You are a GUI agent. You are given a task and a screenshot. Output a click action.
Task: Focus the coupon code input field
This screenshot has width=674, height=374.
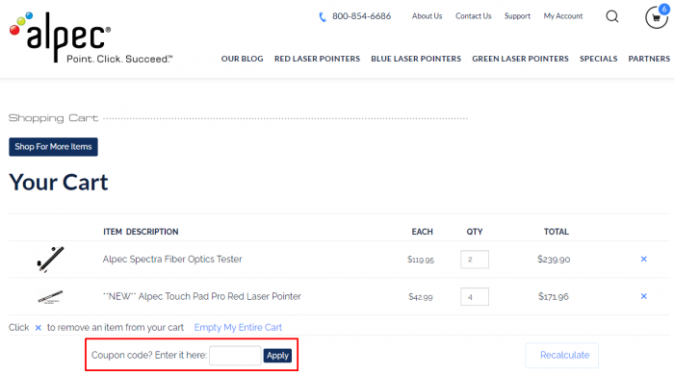[x=235, y=356]
